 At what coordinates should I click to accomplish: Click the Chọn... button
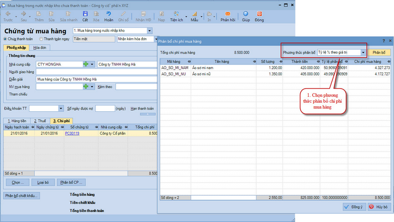pos(18,182)
